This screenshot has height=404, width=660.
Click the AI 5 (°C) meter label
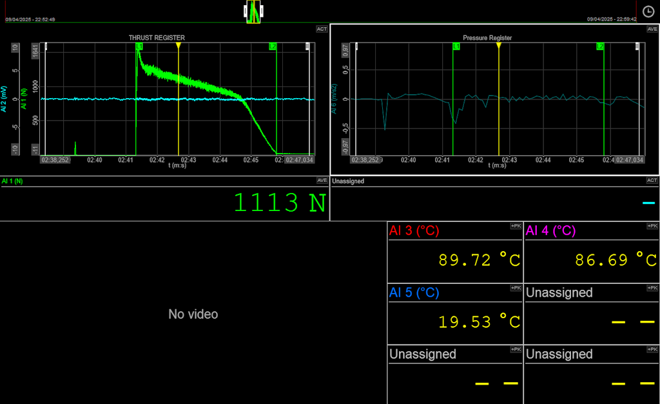(414, 292)
